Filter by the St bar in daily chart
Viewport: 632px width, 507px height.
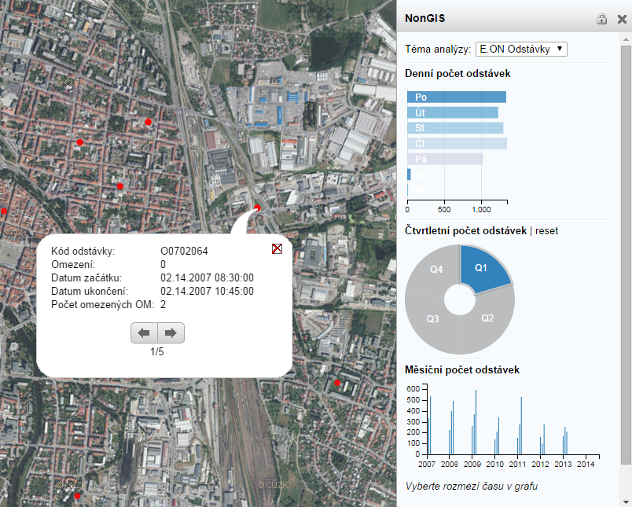click(x=455, y=128)
